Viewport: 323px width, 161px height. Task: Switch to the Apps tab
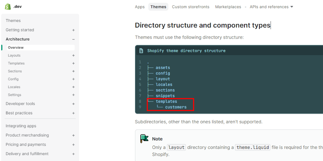click(x=140, y=7)
